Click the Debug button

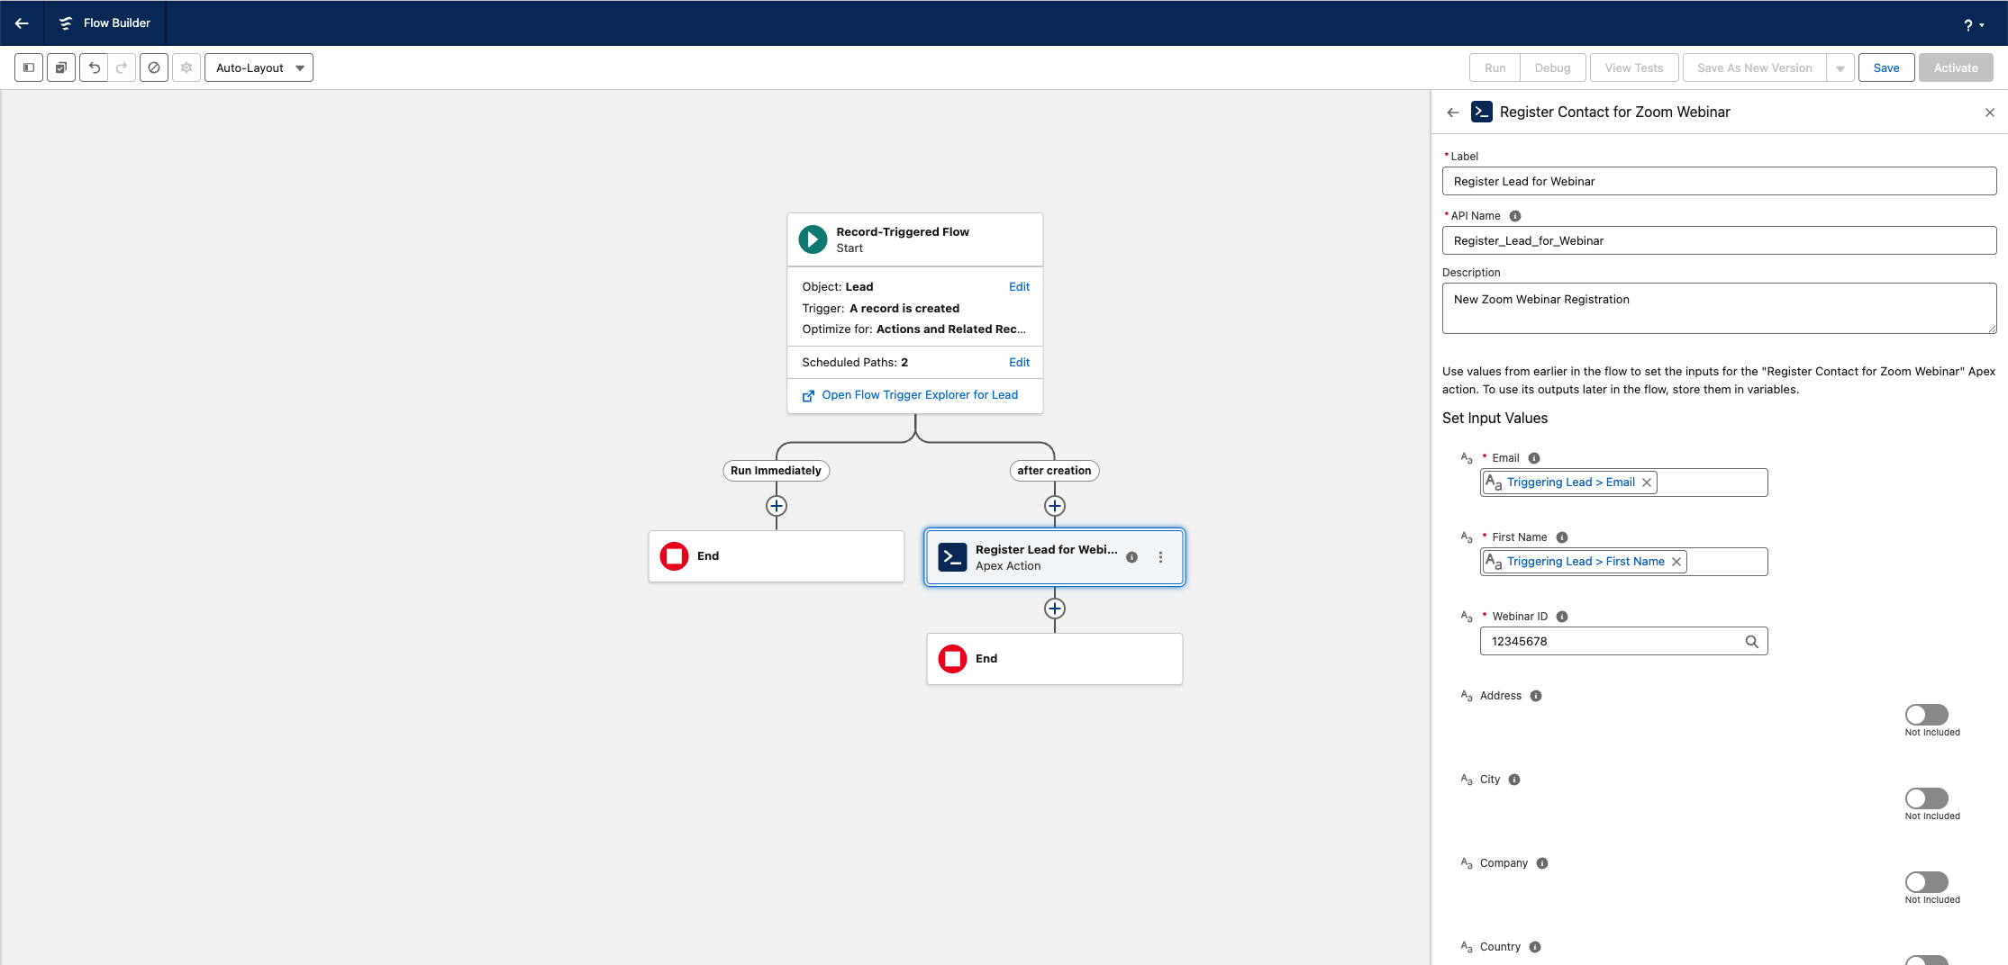(x=1552, y=68)
